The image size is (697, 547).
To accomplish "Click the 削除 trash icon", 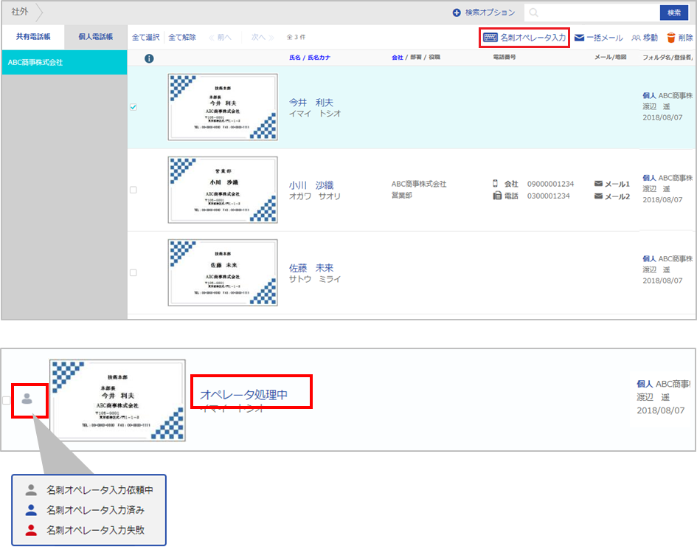I will [670, 38].
